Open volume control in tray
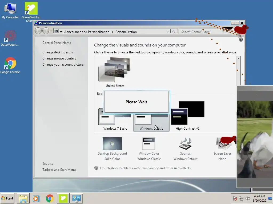 (x=247, y=198)
